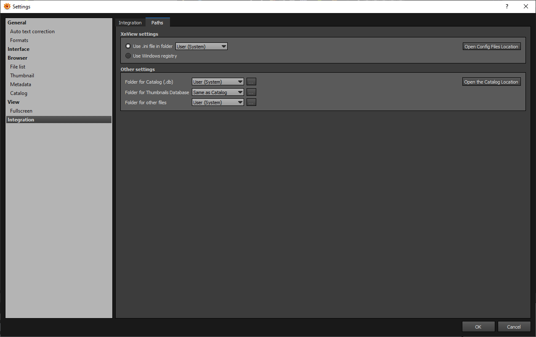The image size is (536, 337).
Task: Go to Thumbnail settings in sidebar
Action: [22, 76]
